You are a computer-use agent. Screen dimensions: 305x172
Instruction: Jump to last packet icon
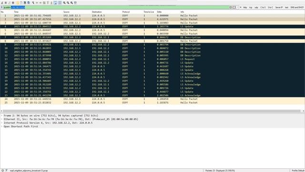click(51, 3)
